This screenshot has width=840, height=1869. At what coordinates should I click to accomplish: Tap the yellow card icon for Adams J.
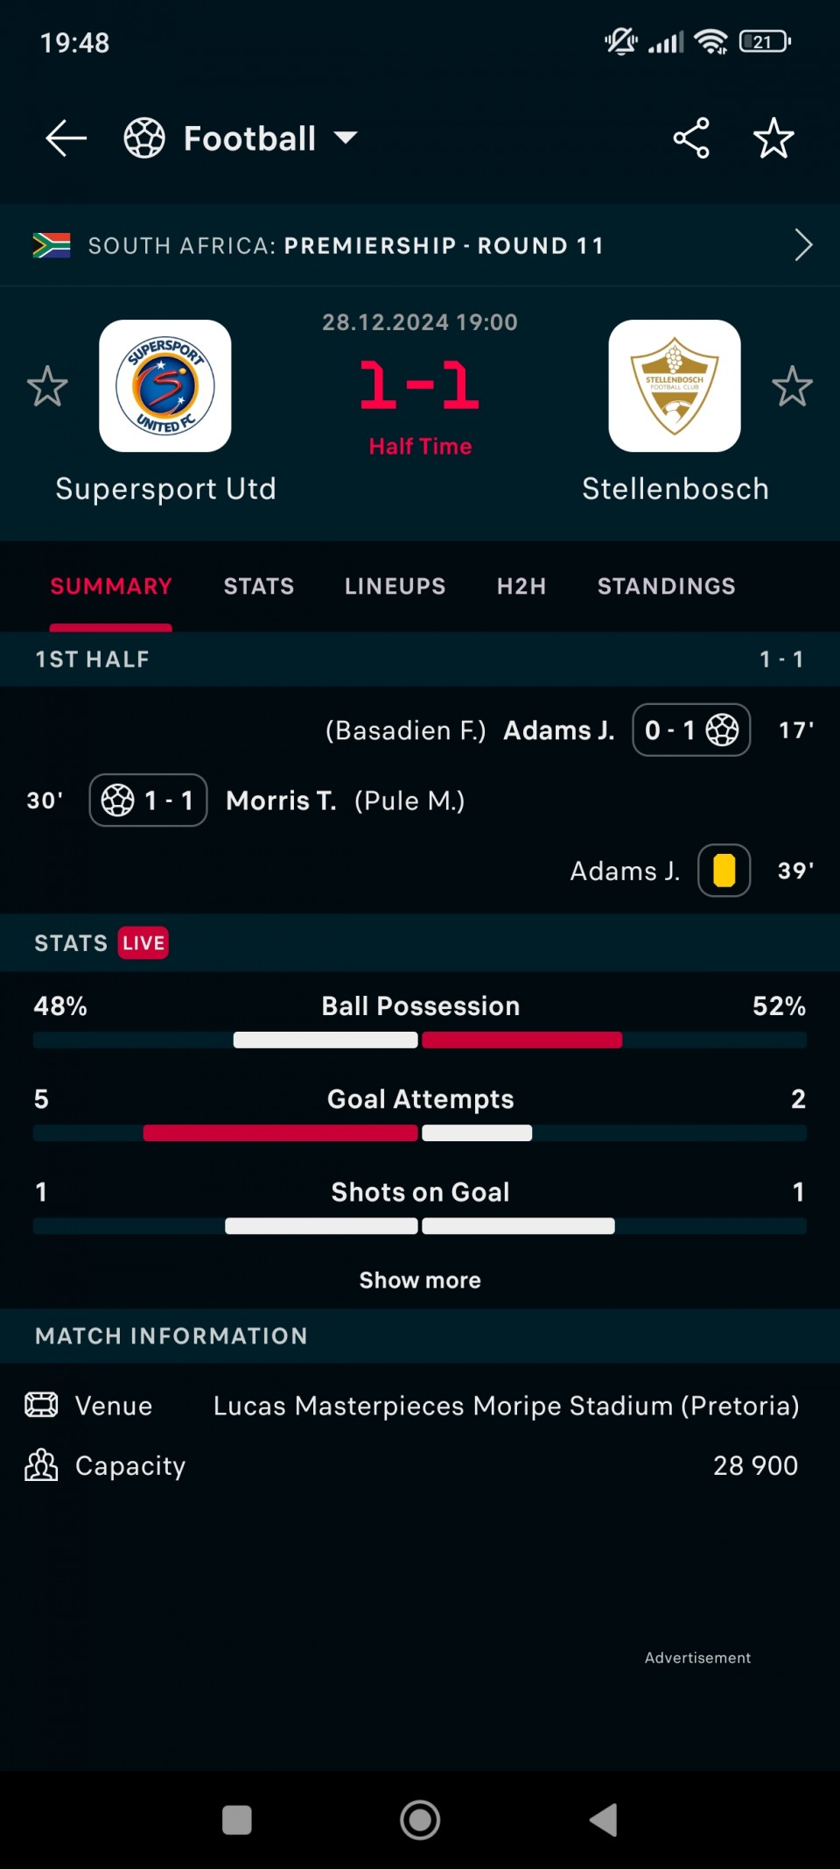[724, 871]
